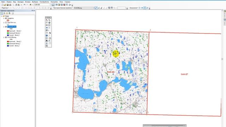The image size is (226, 127).
Task: Select the Zoom In tool in floating toolbar
Action: click(x=47, y=20)
